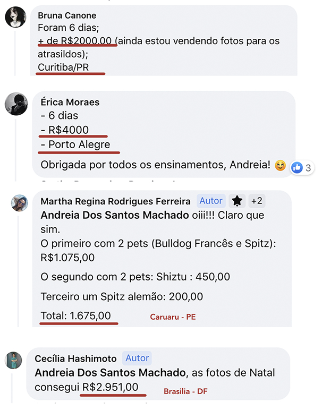322x410 pixels.
Task: Click the red Brasilia - DF label
Action: tap(184, 391)
